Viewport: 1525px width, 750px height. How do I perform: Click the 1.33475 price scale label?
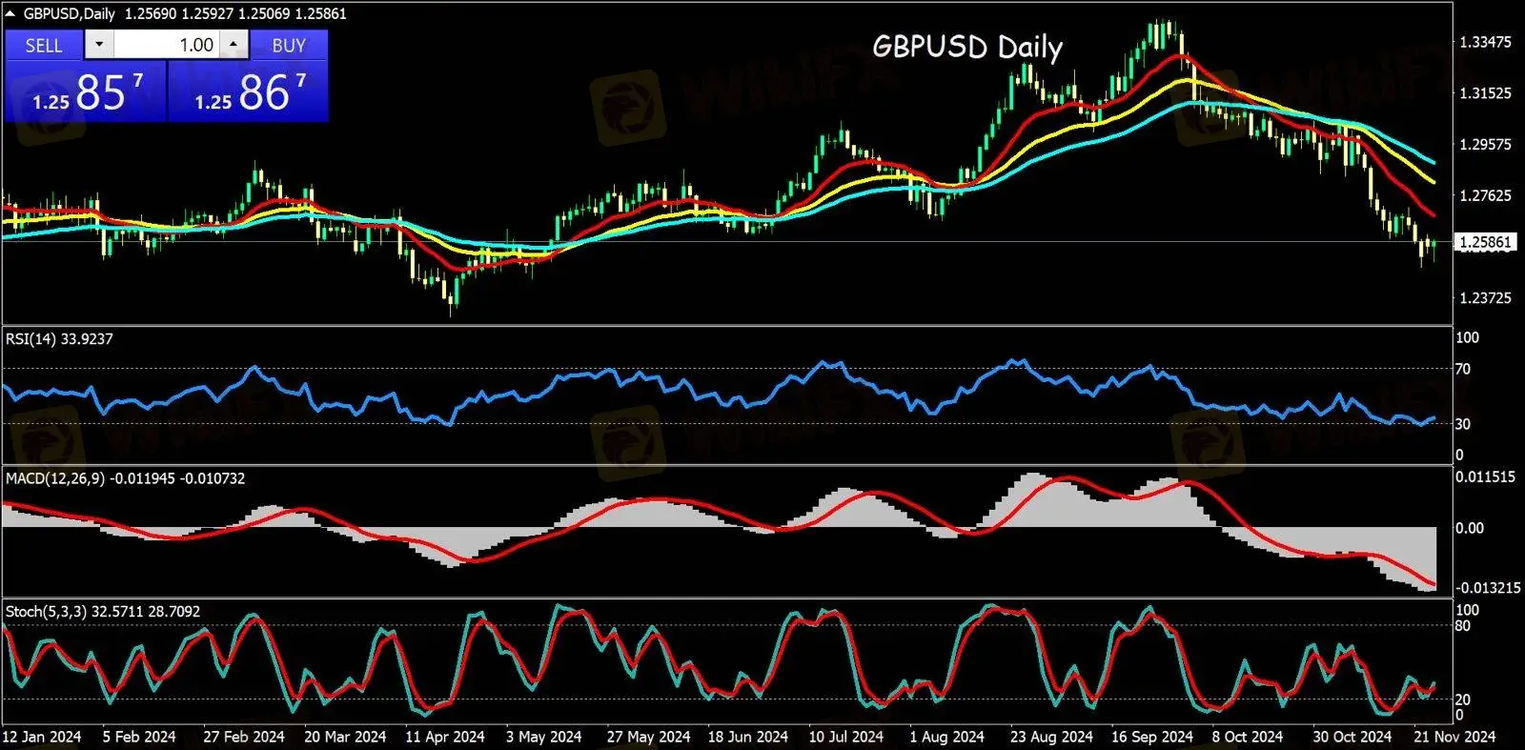[x=1485, y=42]
